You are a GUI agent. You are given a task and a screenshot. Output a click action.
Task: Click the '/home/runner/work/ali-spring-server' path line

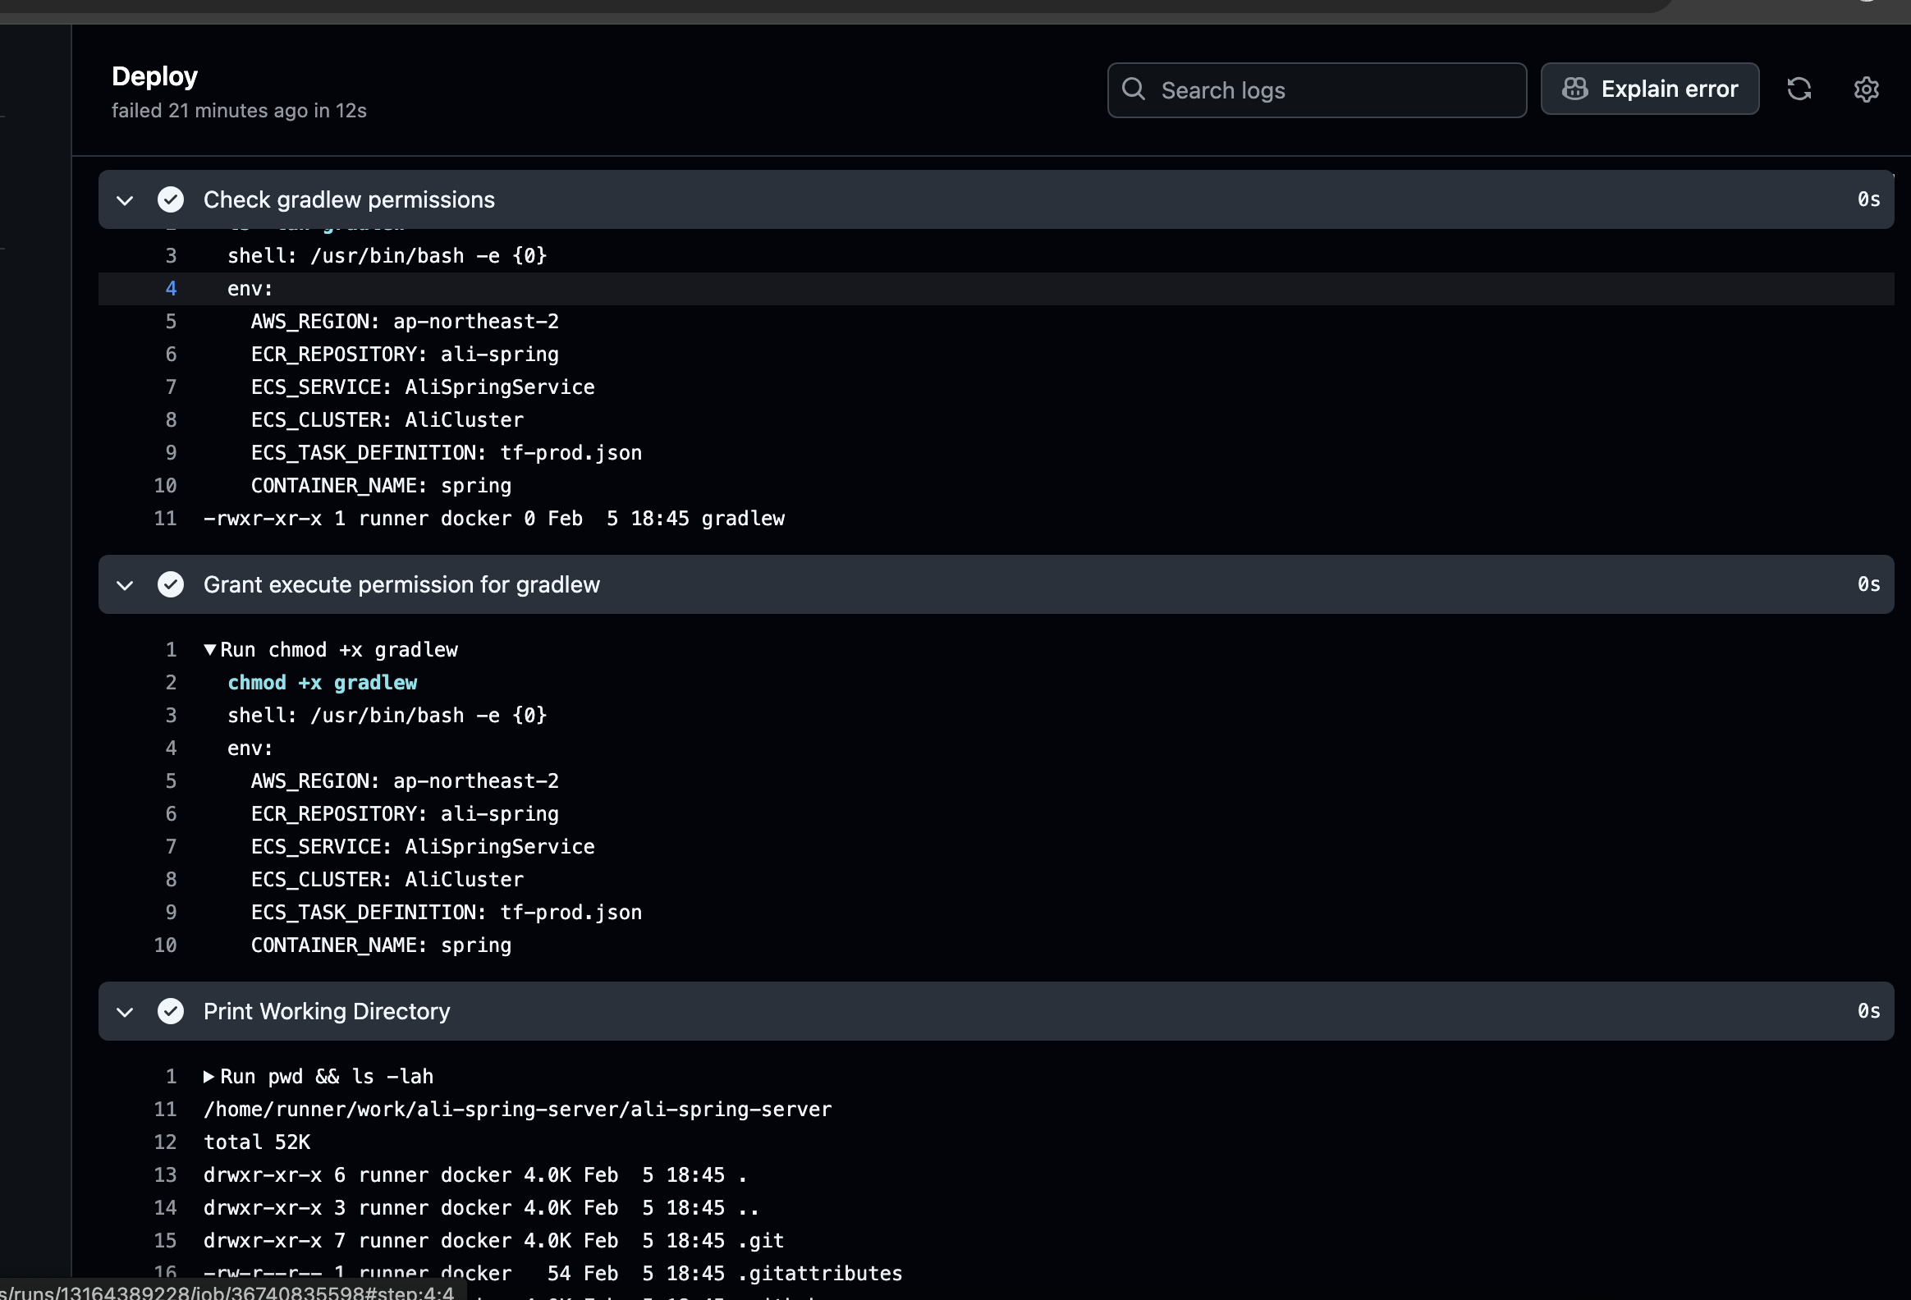point(517,1110)
